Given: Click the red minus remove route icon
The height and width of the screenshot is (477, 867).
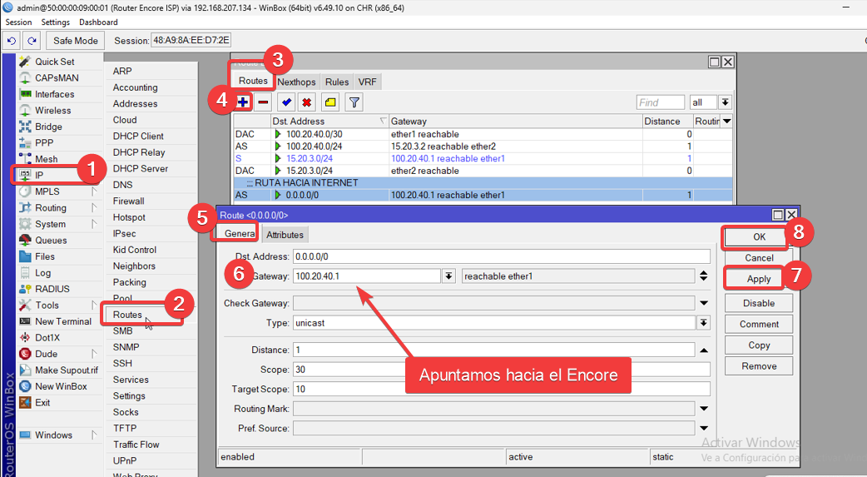Looking at the screenshot, I should (263, 102).
